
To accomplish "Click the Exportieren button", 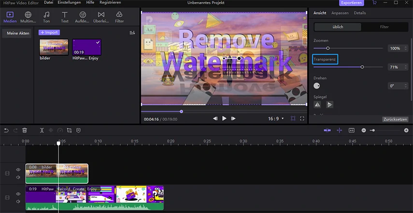I will [351, 3].
